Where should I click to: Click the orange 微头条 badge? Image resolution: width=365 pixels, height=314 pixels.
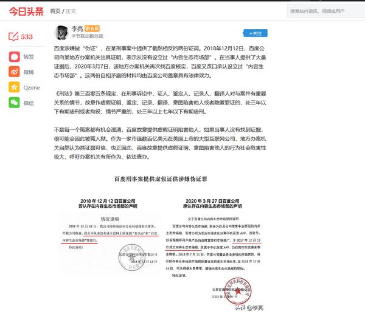coord(92,29)
